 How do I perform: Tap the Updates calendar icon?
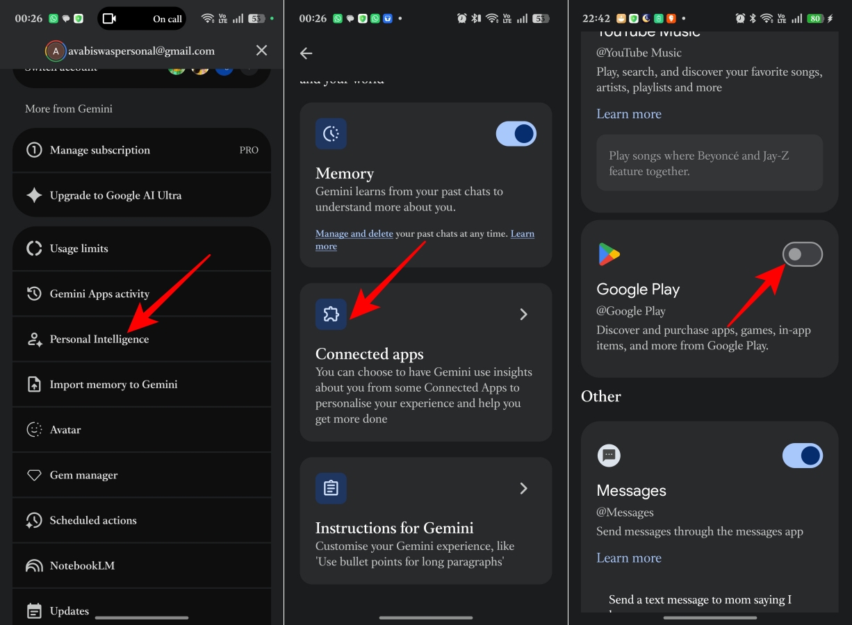(34, 611)
